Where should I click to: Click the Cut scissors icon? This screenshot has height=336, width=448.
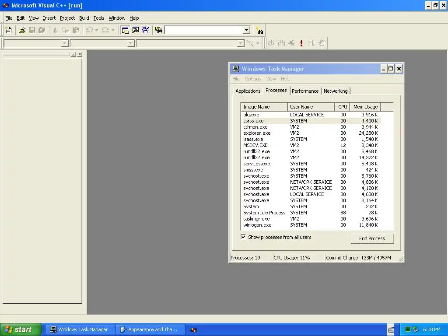(x=55, y=30)
